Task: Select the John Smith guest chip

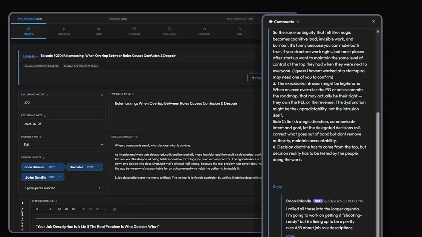Action: click(x=43, y=177)
